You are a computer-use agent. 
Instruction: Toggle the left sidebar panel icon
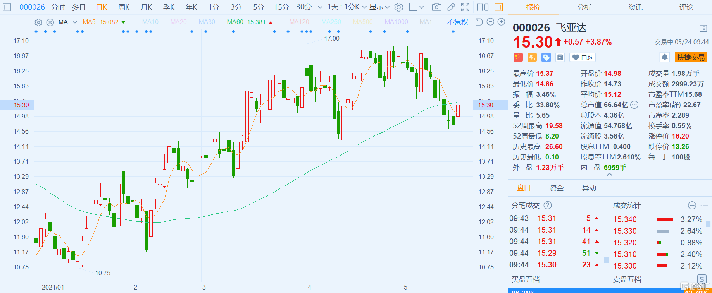pos(7,7)
